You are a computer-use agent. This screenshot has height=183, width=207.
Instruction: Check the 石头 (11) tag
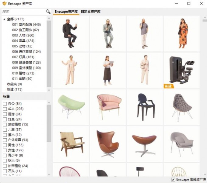pyautogui.click(x=5, y=171)
